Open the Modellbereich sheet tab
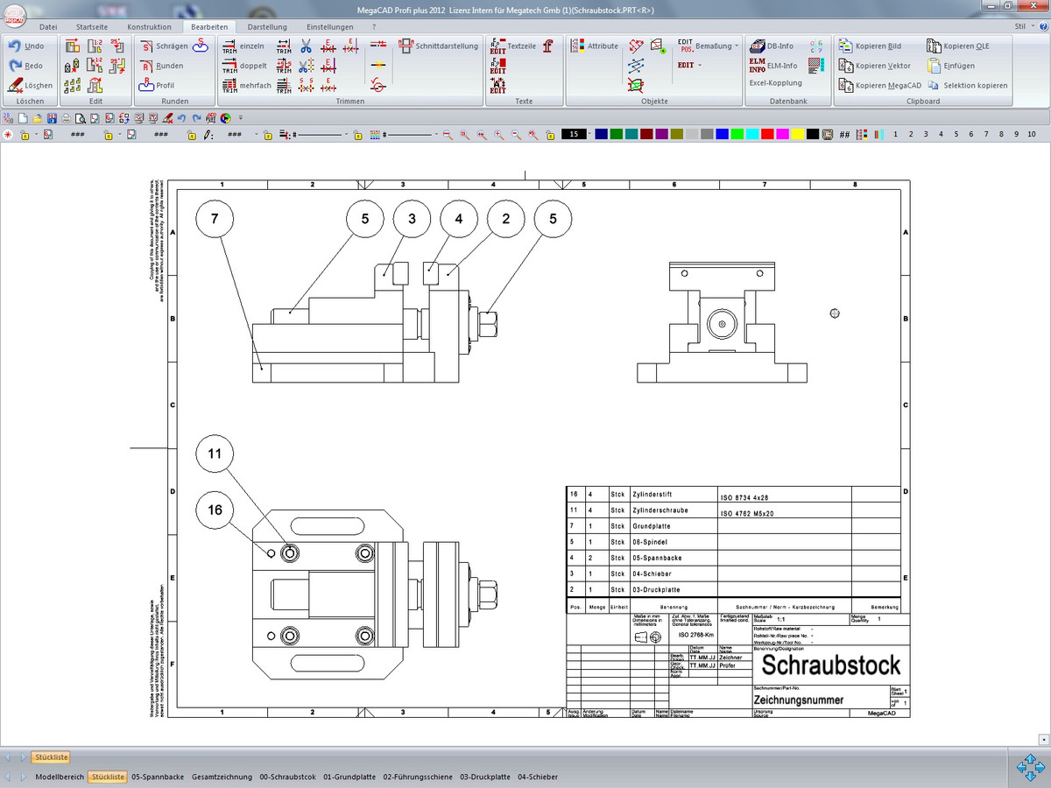1051x788 pixels. click(x=60, y=777)
